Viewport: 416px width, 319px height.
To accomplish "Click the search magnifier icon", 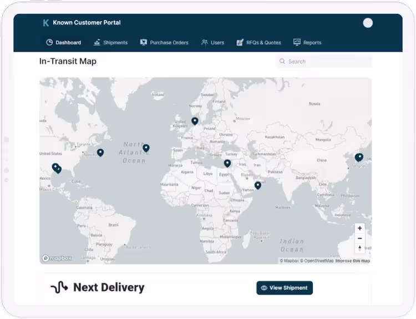I will pyautogui.click(x=282, y=62).
